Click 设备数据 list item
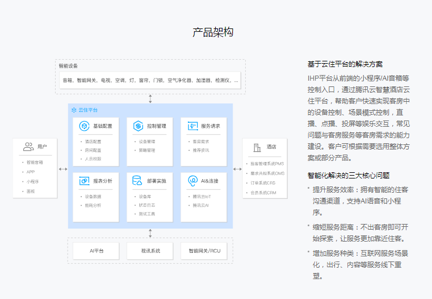This screenshot has height=299, width=432. (93, 197)
